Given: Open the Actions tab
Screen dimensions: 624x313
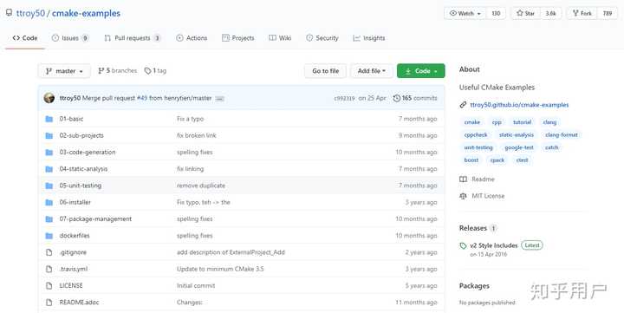Looking at the screenshot, I should click(x=192, y=38).
